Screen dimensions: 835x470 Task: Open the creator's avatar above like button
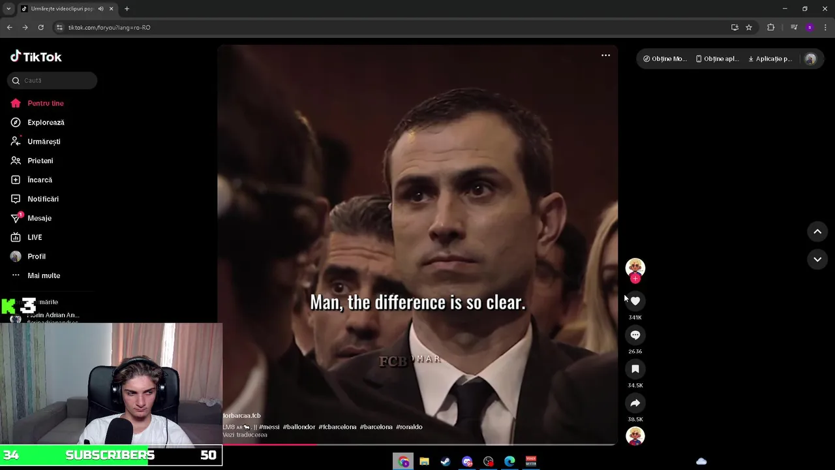click(635, 267)
